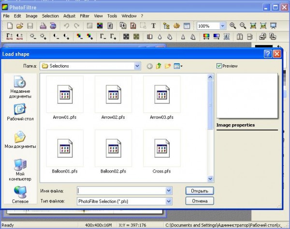Click the Brightness minus sun icon
Screen dimensions: 290x229
click(33, 36)
